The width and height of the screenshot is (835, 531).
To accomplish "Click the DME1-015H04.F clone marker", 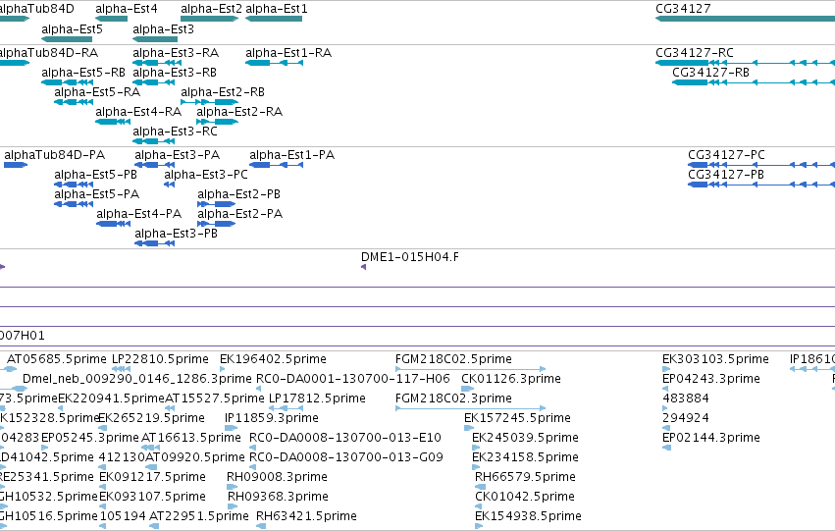I will (364, 267).
